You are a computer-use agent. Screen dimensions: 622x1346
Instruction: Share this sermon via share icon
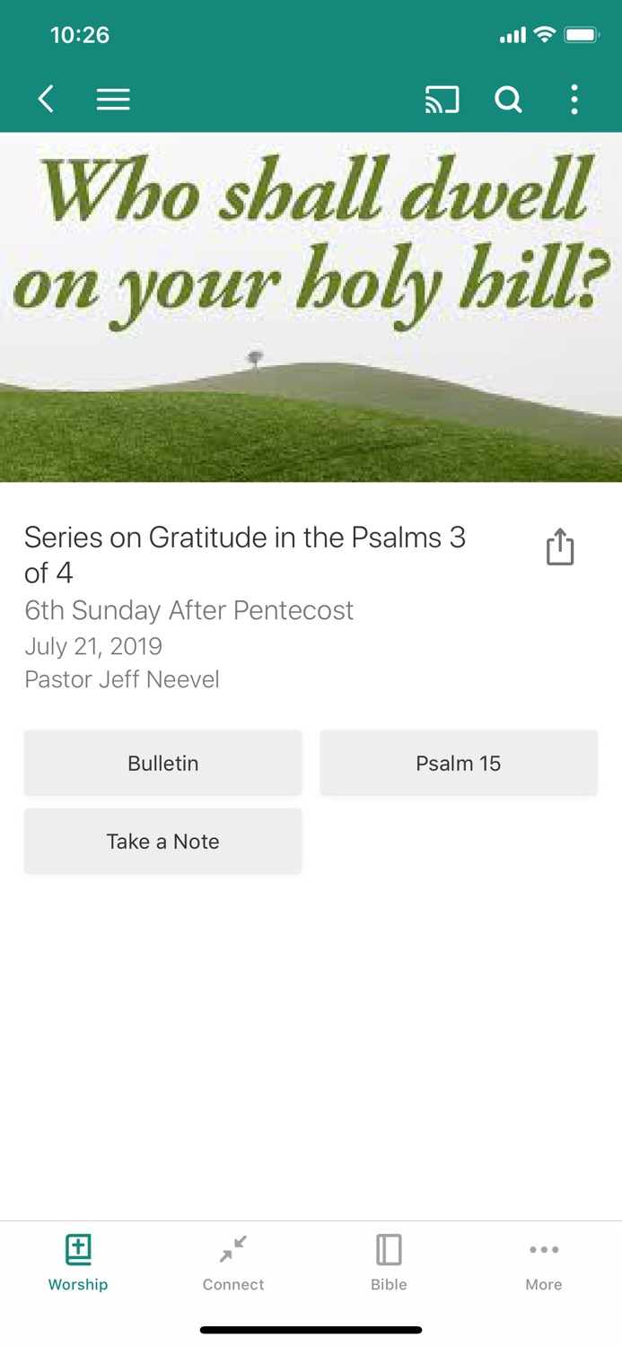point(560,546)
